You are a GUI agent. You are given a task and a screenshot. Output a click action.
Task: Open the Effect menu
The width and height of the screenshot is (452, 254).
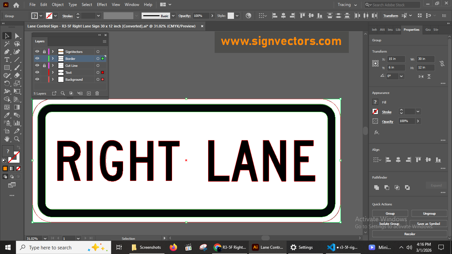[102, 5]
